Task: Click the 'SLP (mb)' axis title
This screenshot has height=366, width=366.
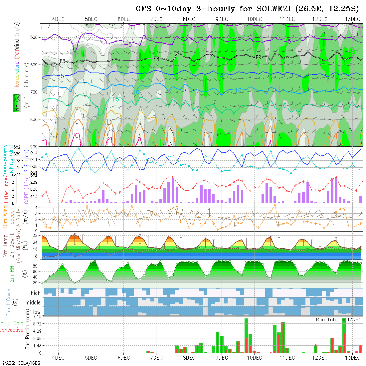Action: coord(26,161)
